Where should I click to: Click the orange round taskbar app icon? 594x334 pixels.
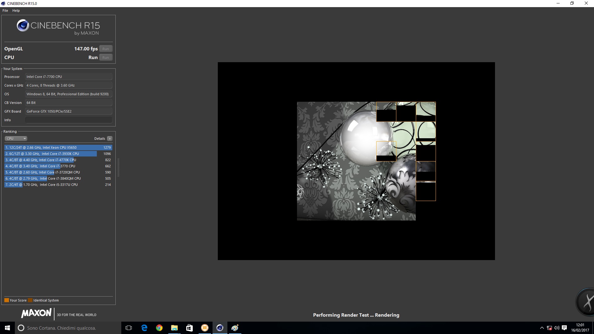point(205,328)
